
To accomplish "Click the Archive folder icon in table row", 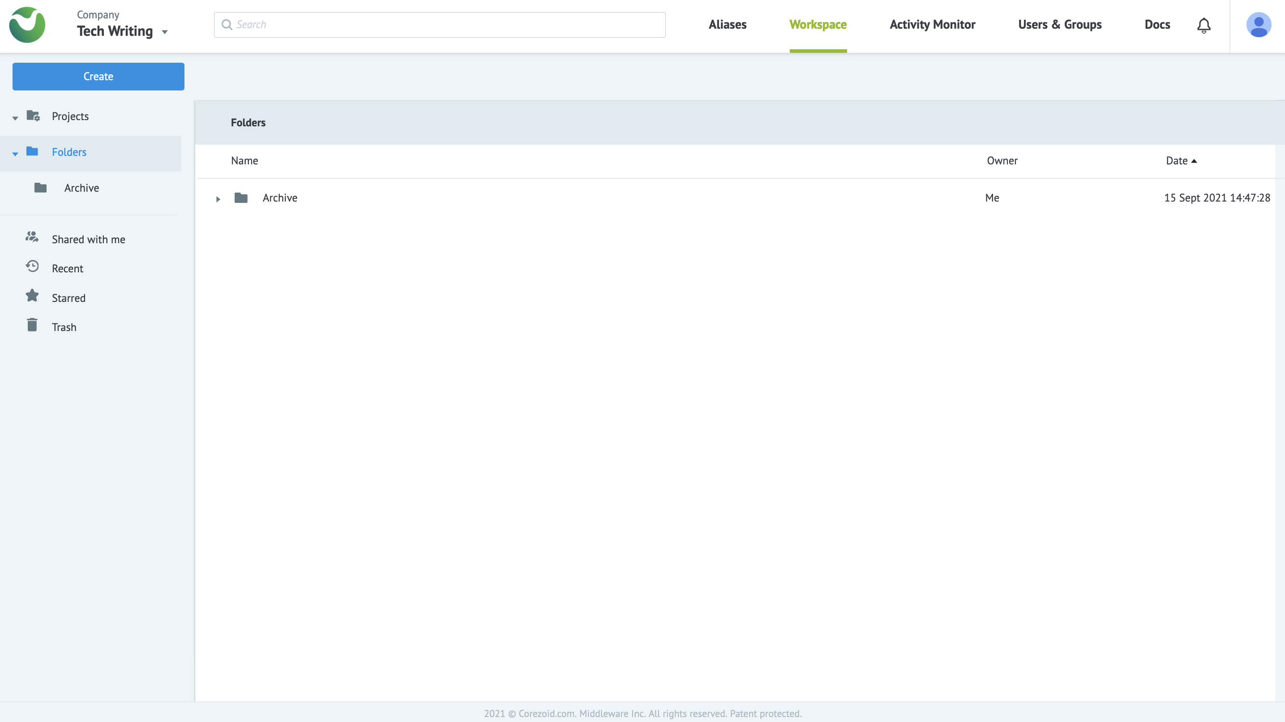I will coord(241,198).
